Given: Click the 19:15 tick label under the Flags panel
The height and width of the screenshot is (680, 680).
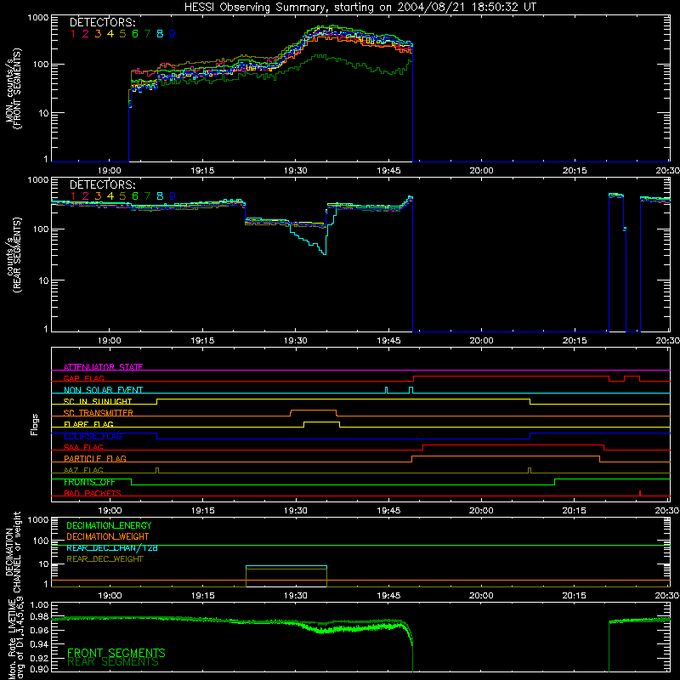Looking at the screenshot, I should tap(202, 511).
